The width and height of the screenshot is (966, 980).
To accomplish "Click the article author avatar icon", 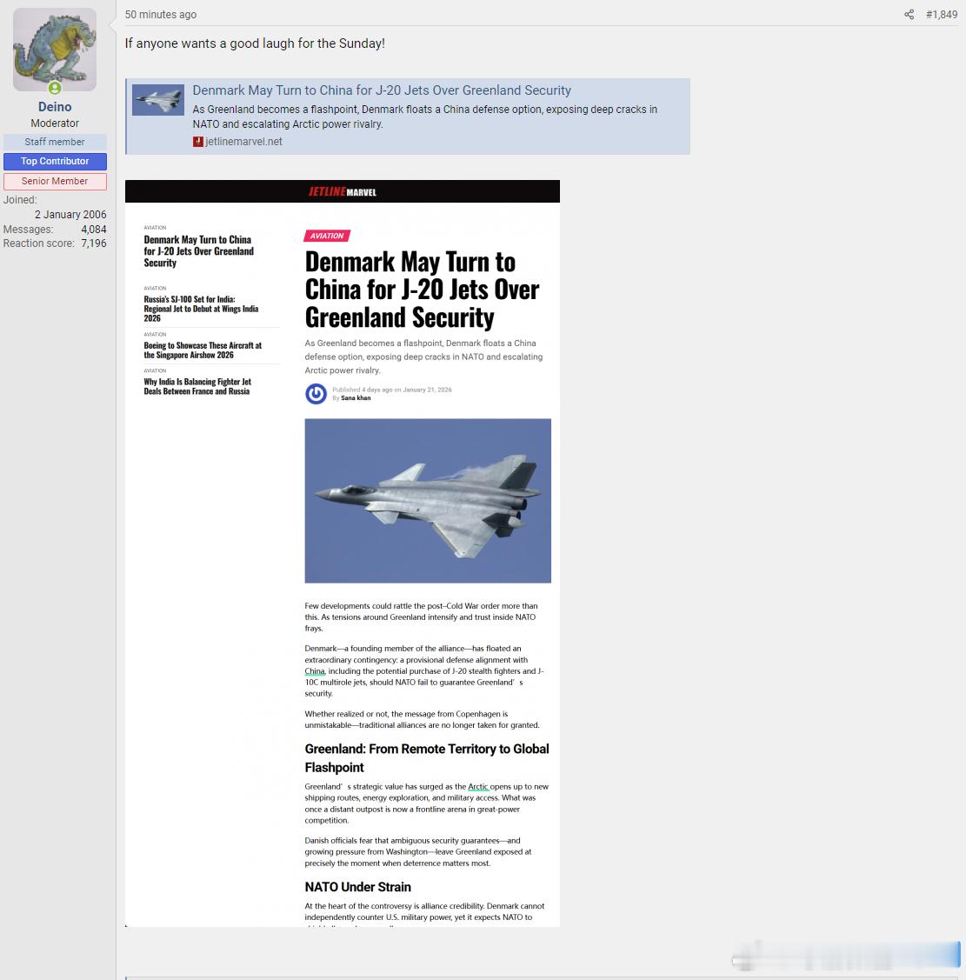I will [316, 394].
